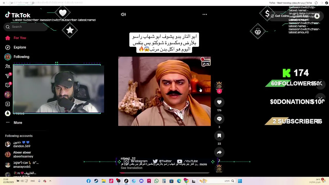Open Facebook from the taskbar
The height and width of the screenshot is (185, 329).
88,181
